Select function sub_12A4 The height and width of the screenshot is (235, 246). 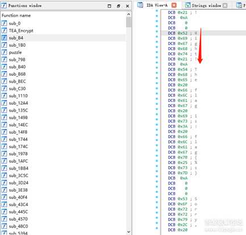tap(18, 103)
